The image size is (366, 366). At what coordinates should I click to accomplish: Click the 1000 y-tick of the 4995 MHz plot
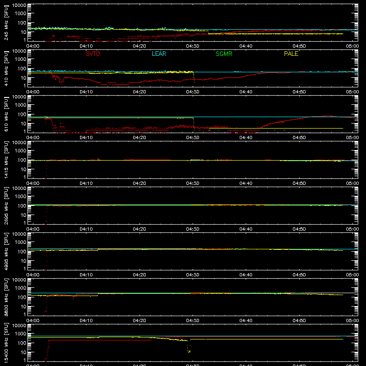pyautogui.click(x=21, y=242)
